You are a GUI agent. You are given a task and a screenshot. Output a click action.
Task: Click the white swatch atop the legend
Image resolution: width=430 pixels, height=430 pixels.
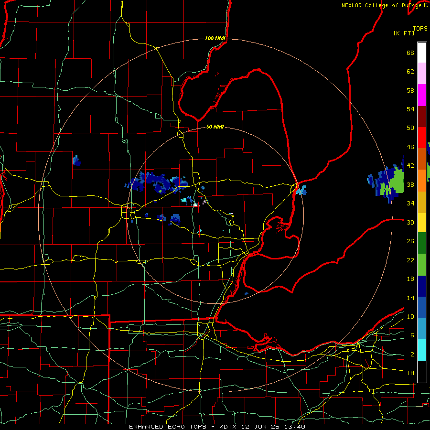[422, 53]
